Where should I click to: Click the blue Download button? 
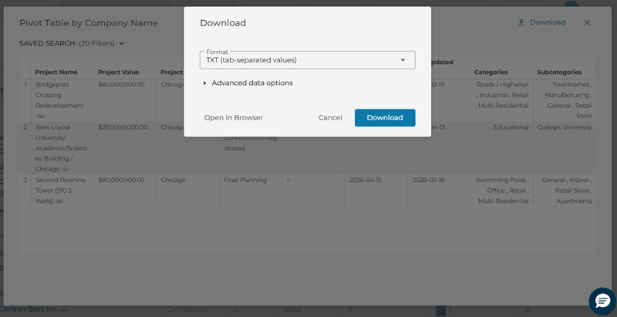(385, 117)
